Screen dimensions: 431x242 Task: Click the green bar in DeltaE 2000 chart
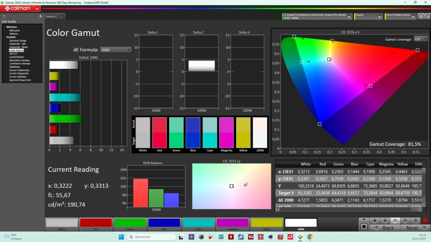(x=66, y=119)
